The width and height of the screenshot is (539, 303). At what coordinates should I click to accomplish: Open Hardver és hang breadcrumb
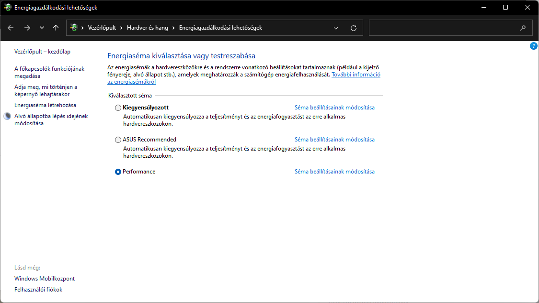[x=148, y=28]
